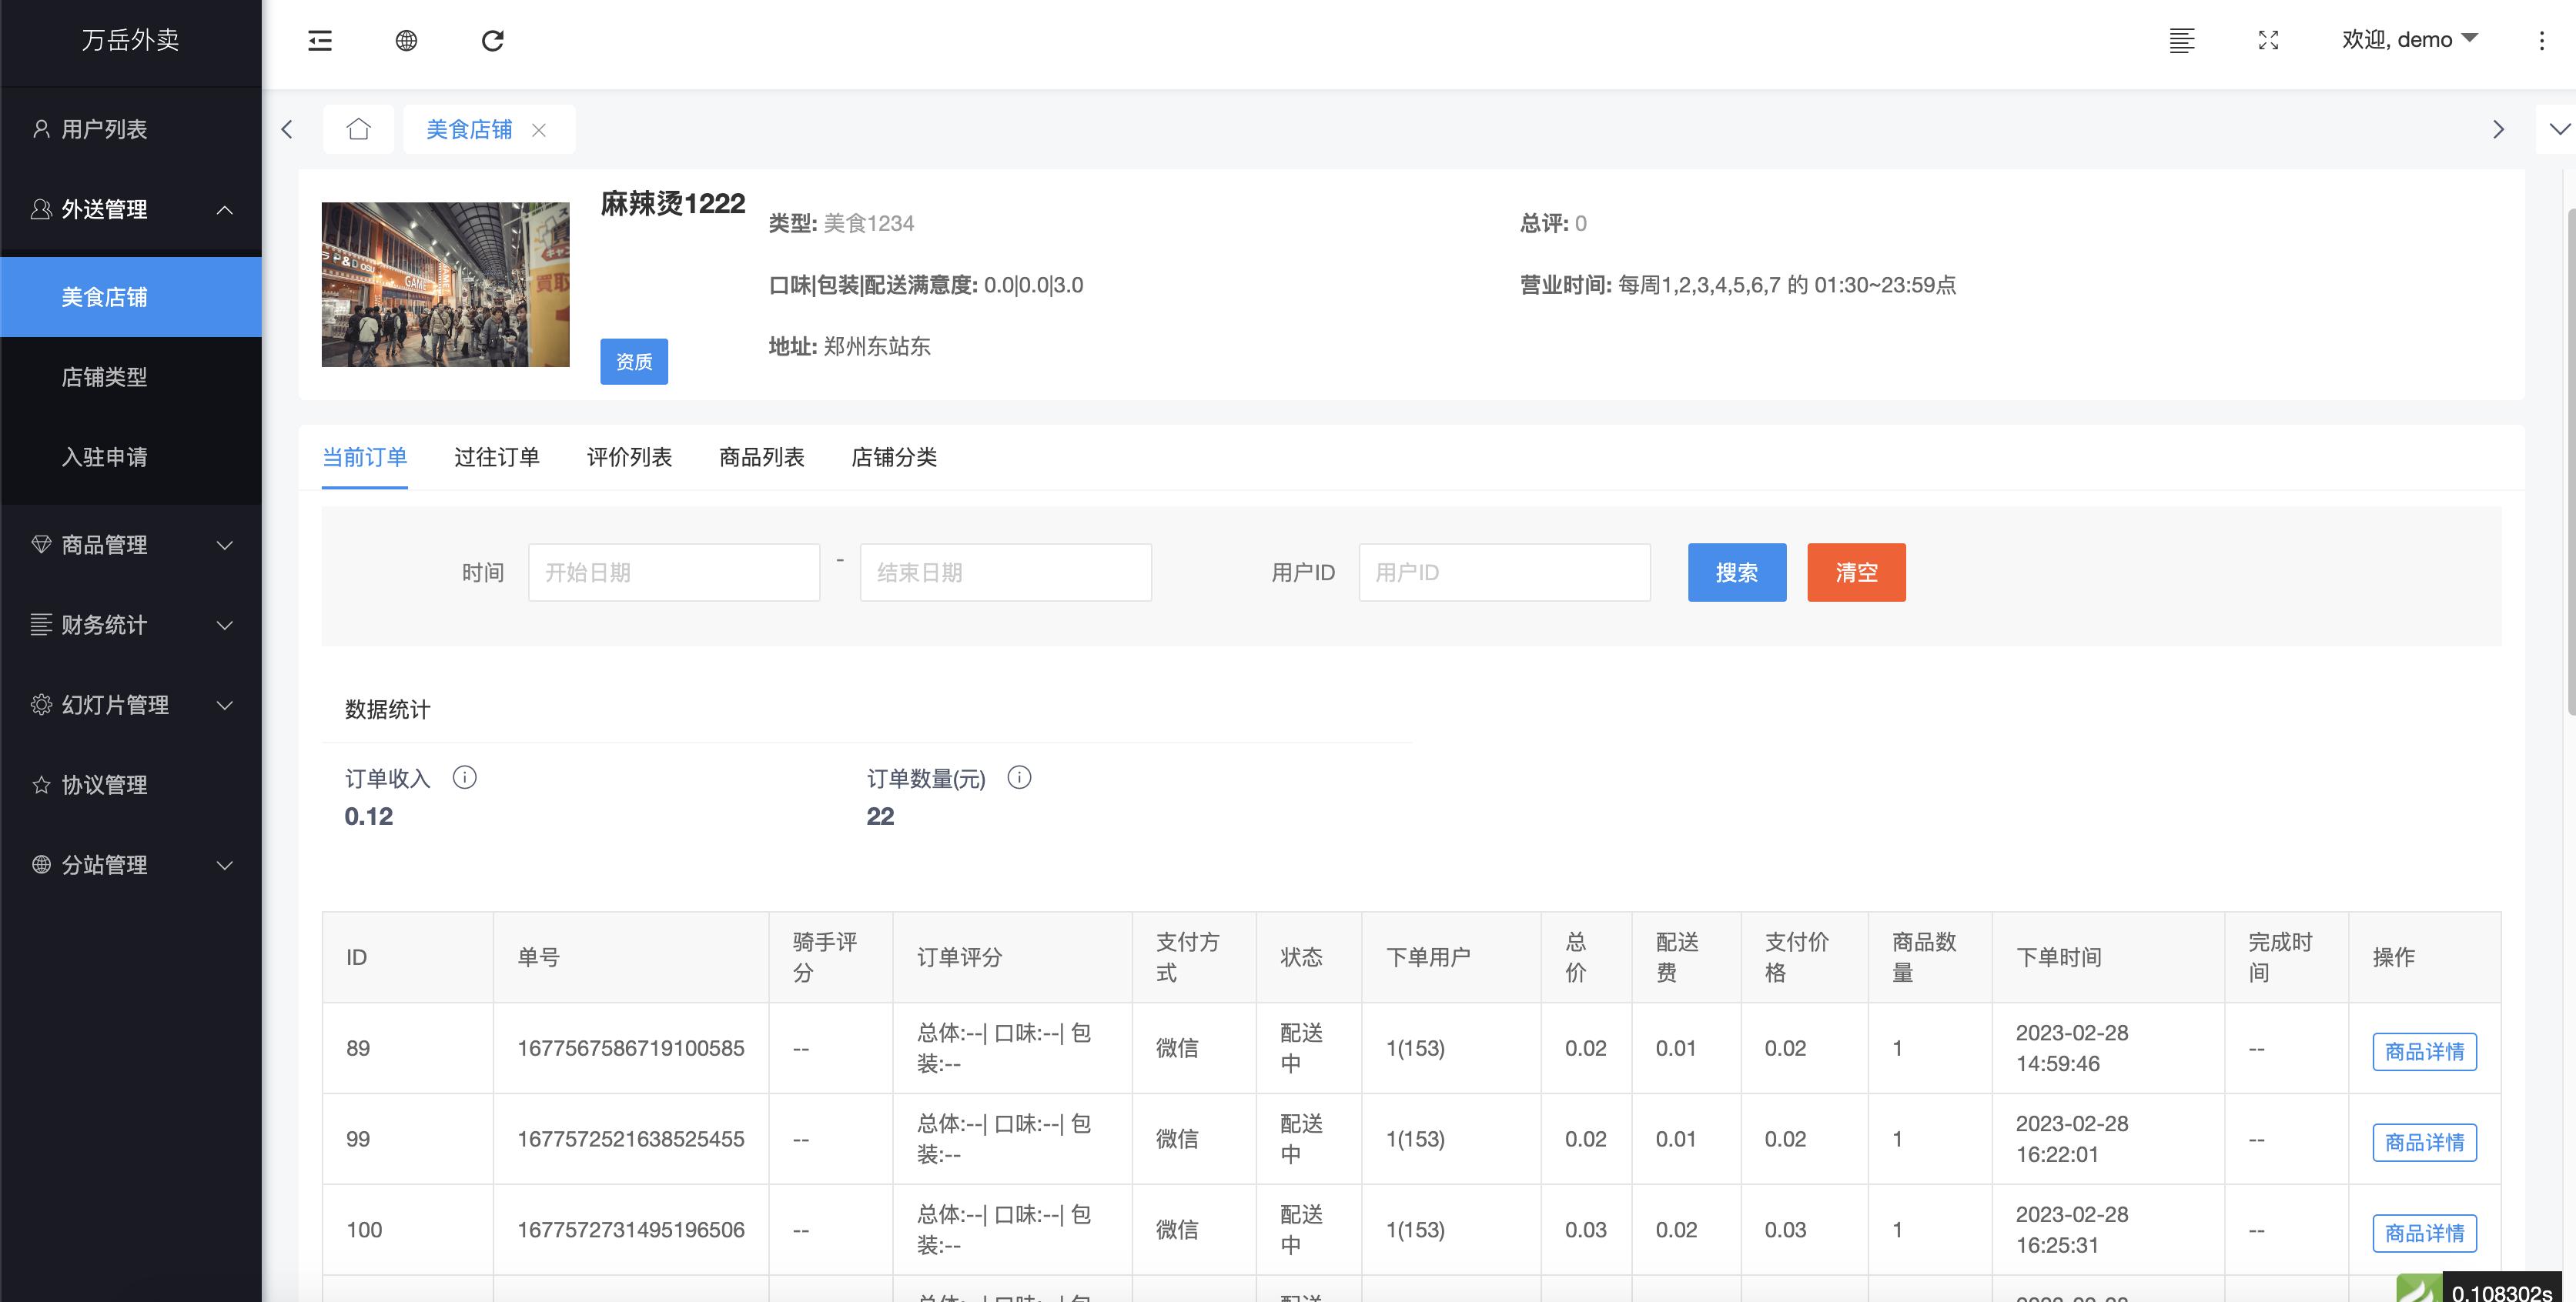Image resolution: width=2576 pixels, height=1302 pixels.
Task: Select 美食店铺 in the sidebar
Action: coord(131,297)
